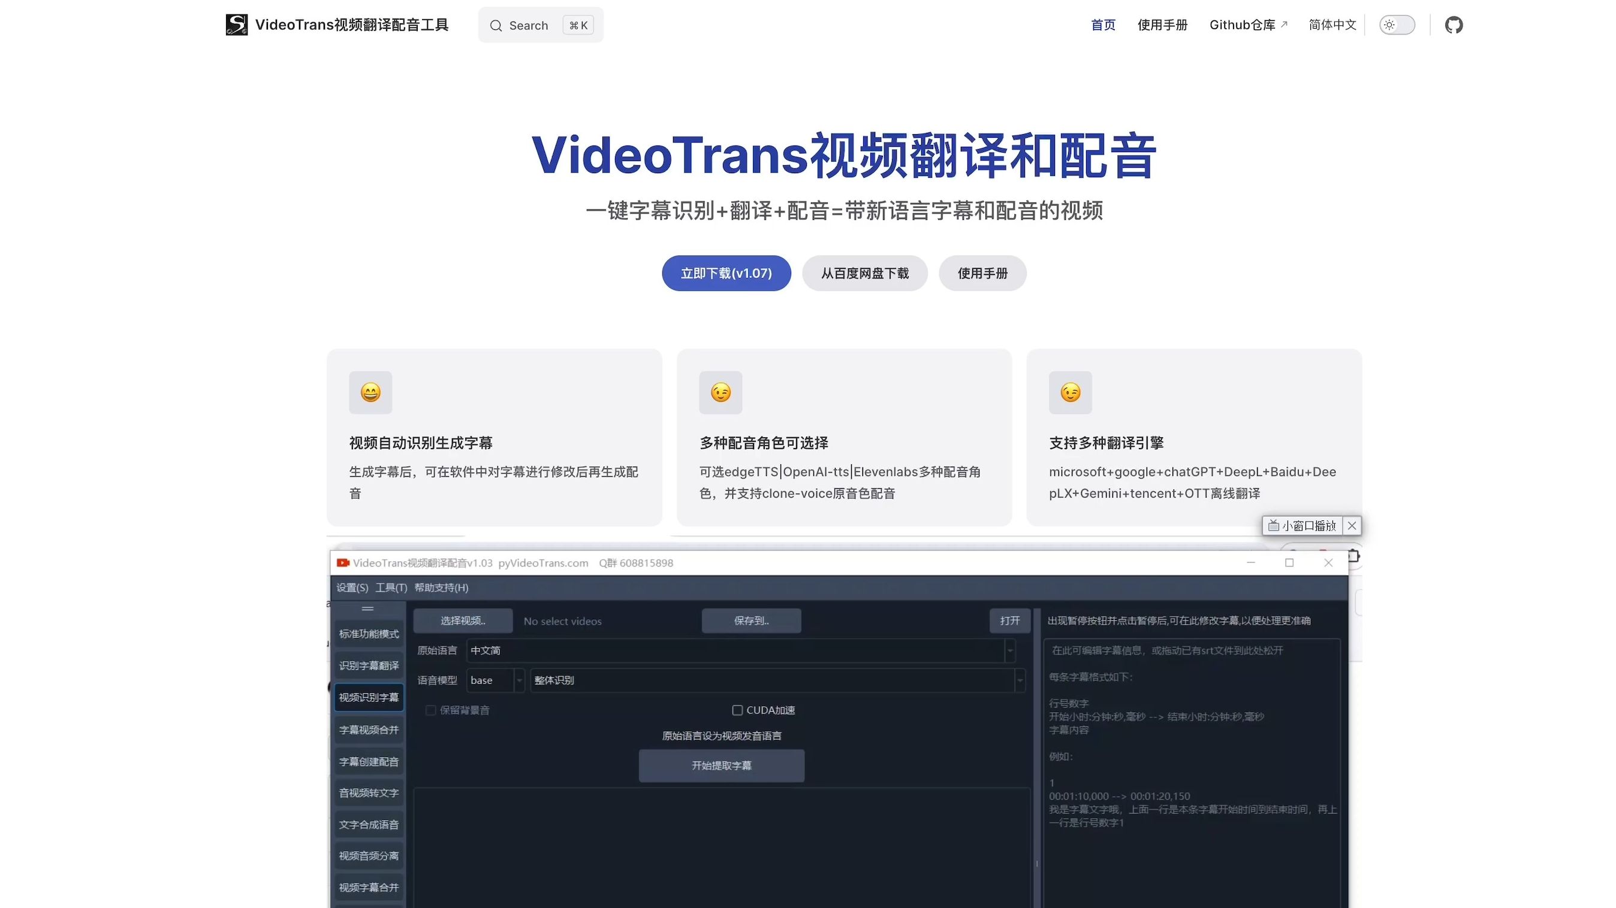Click 保存到.. button
Screen dimensions: 1616x908
[x=751, y=621]
